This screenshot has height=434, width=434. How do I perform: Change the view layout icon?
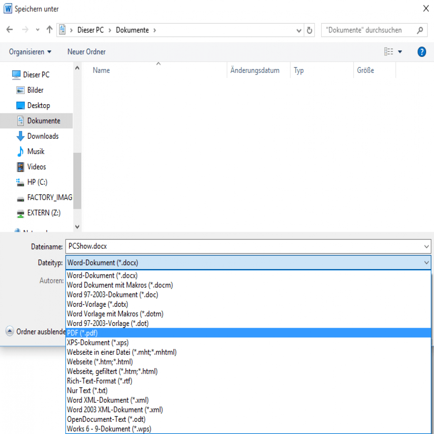click(x=388, y=52)
